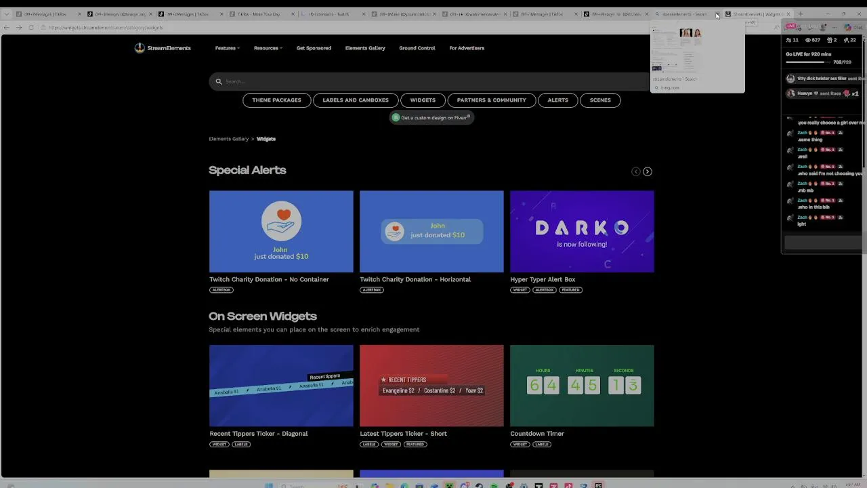Click the gift icon showing 2
Viewport: 867px width, 488px height.
tap(829, 40)
